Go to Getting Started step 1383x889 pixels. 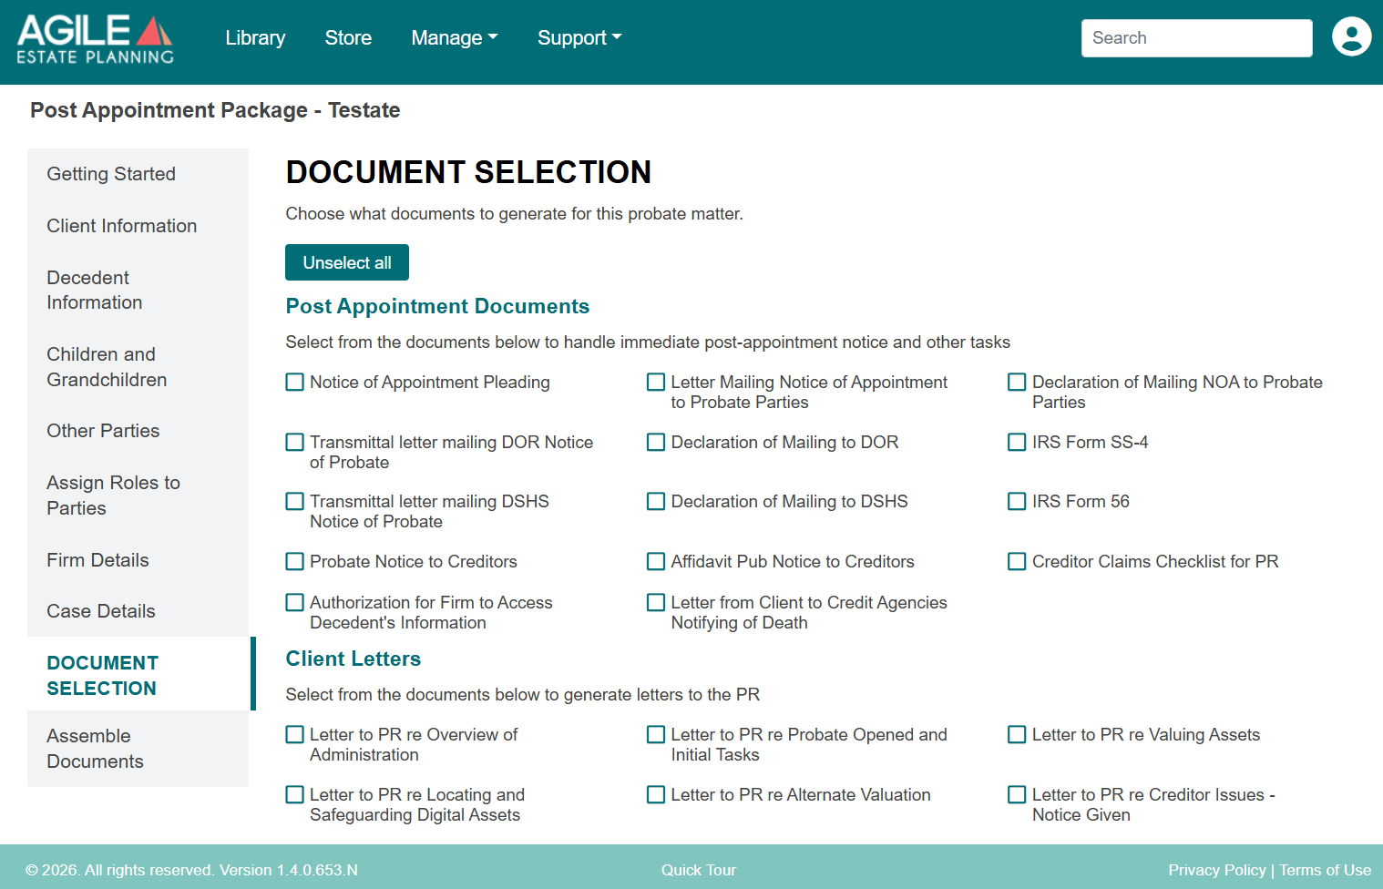[x=138, y=174]
